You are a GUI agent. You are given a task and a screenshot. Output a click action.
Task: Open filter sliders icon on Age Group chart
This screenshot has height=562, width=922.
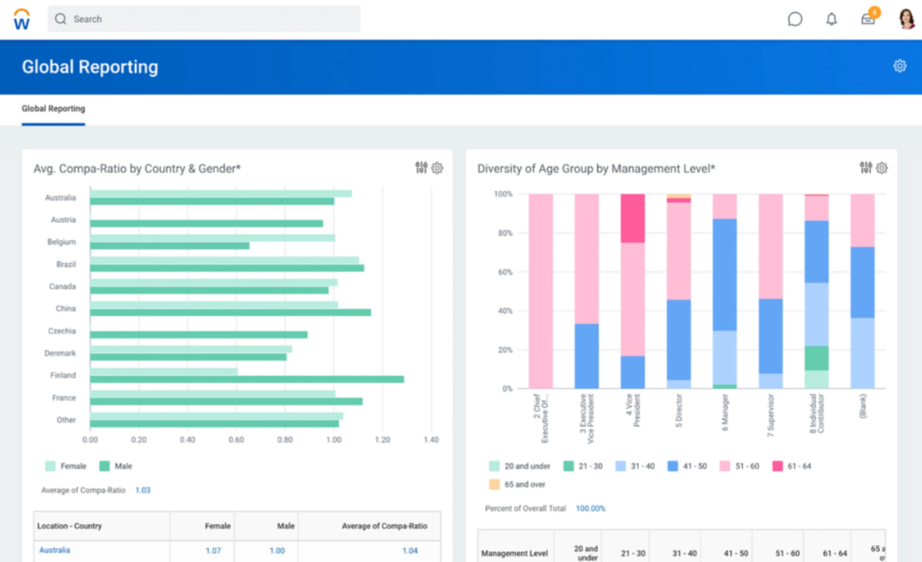coord(866,168)
